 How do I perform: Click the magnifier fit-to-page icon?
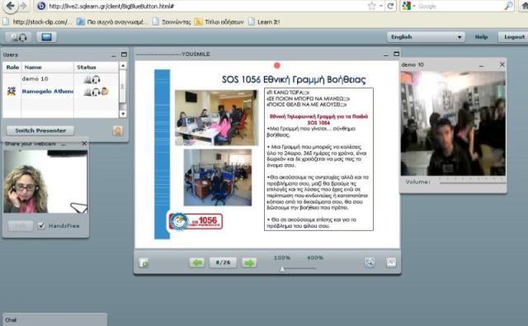tap(370, 262)
